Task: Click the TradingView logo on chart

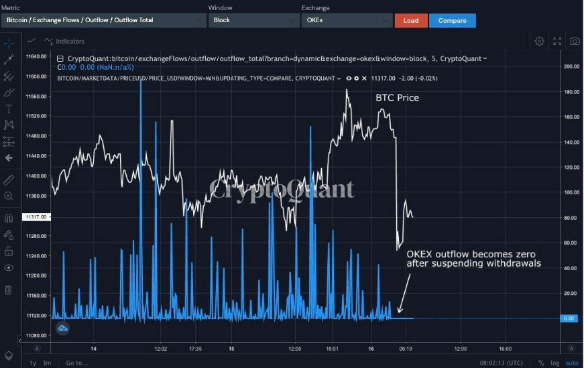Action: pos(62,328)
